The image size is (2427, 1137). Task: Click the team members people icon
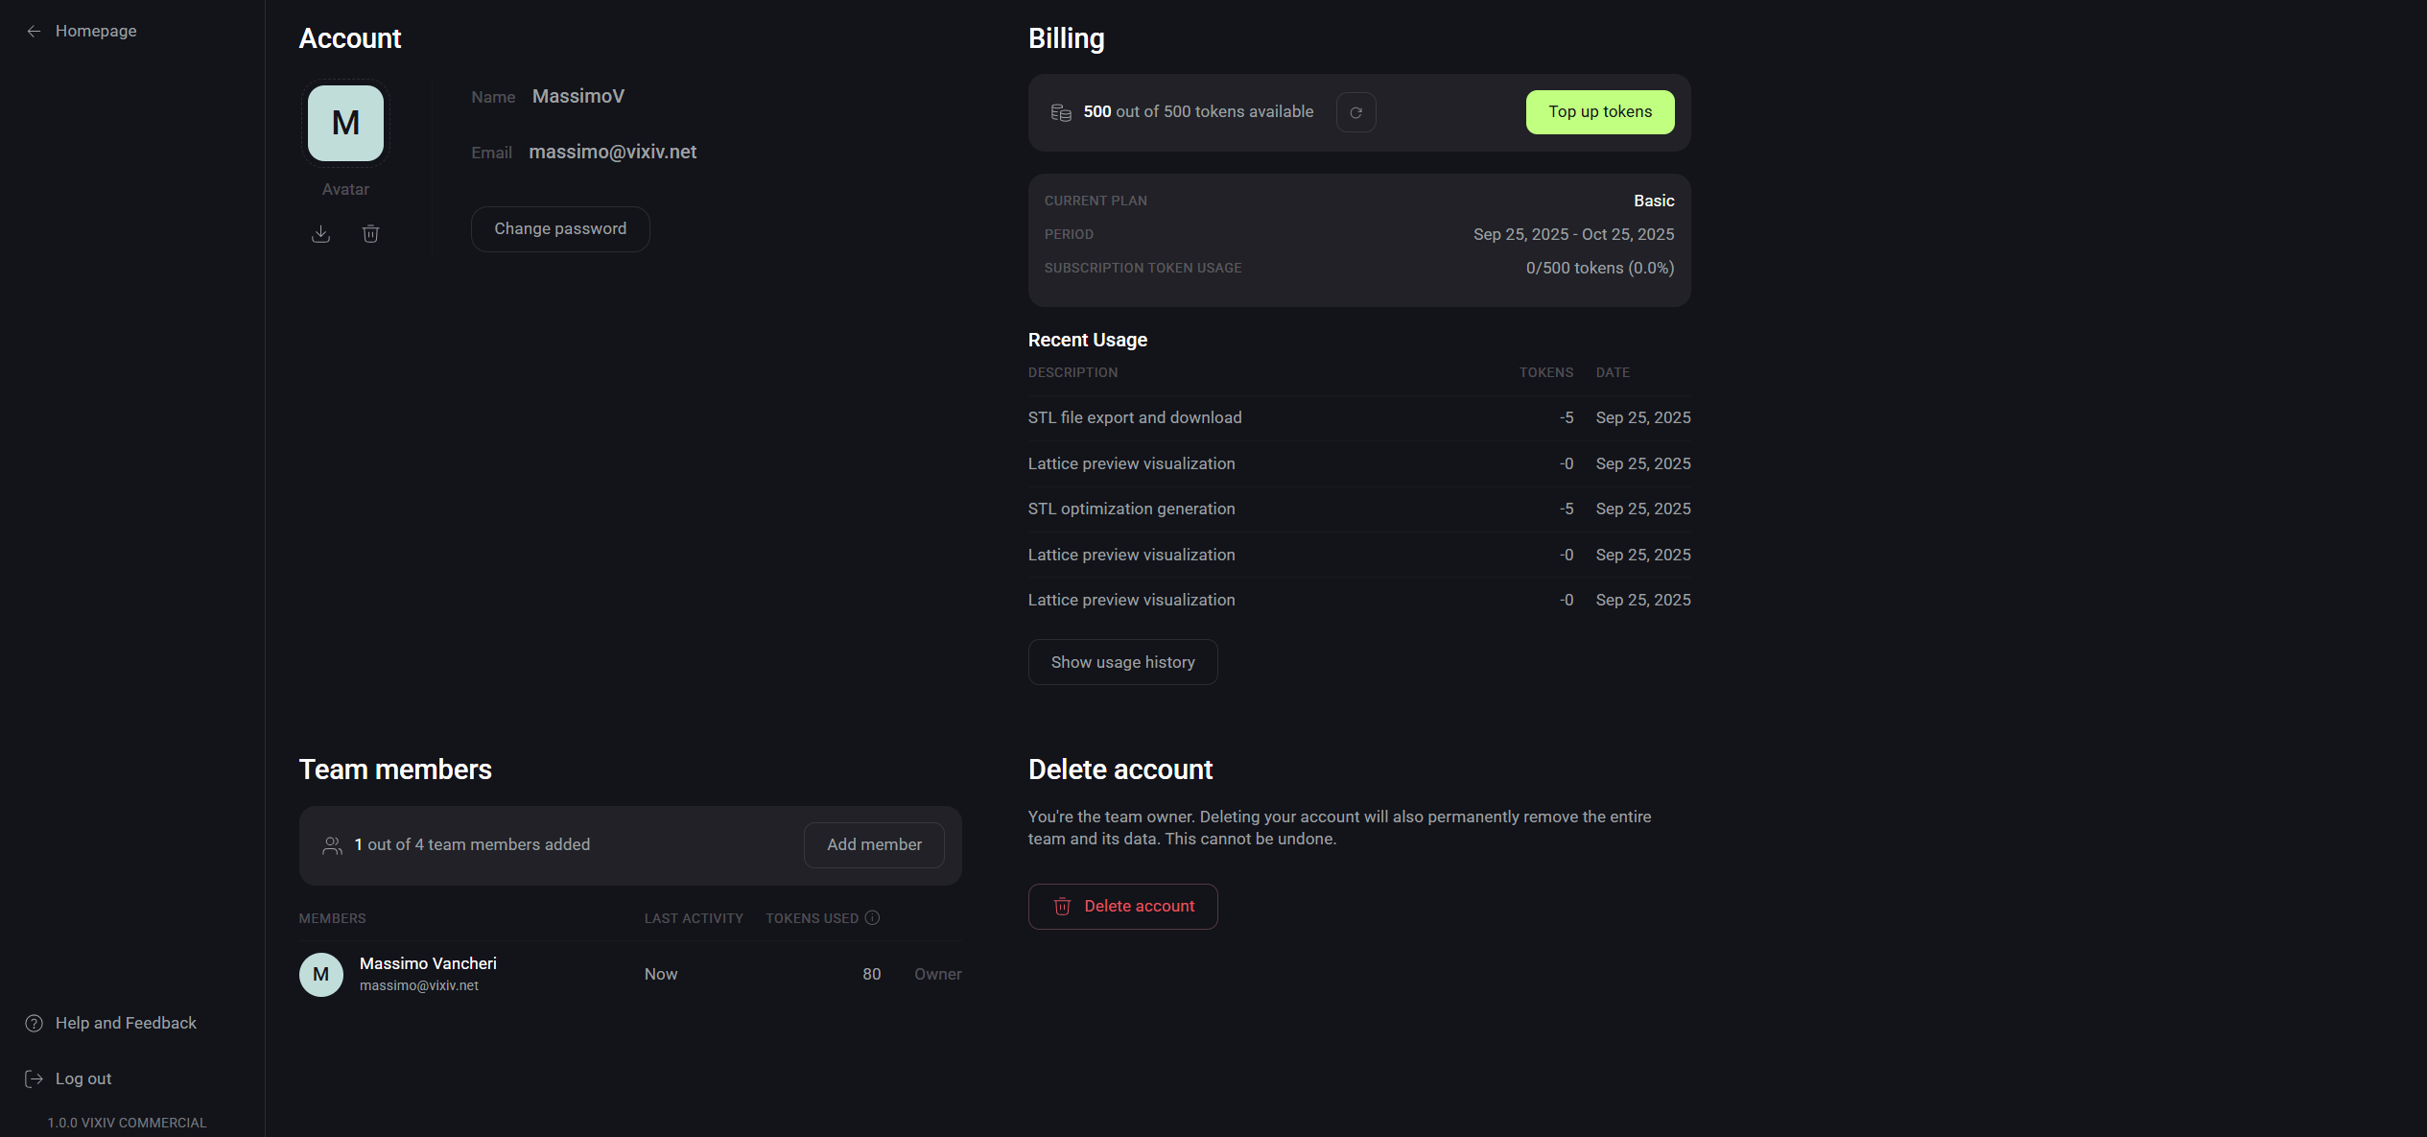pyautogui.click(x=332, y=845)
